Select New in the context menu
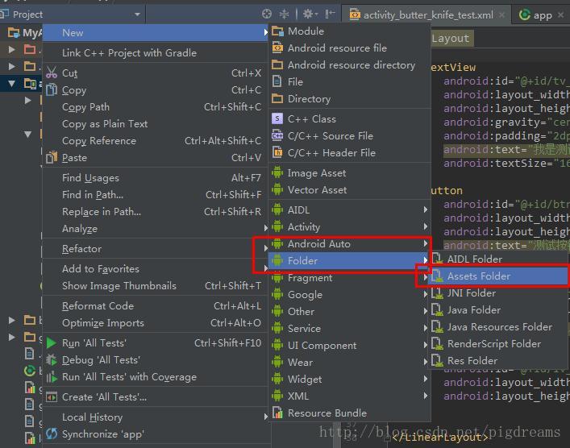The image size is (570, 448). tap(156, 33)
